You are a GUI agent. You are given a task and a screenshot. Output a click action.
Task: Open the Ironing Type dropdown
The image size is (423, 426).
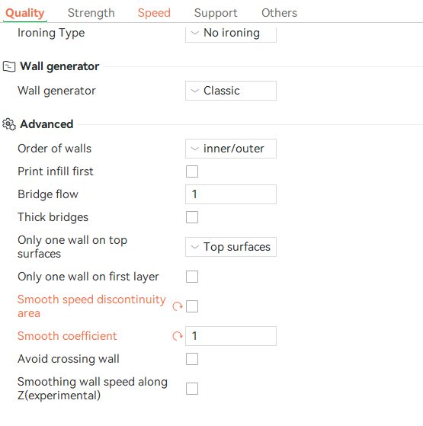[x=231, y=33]
